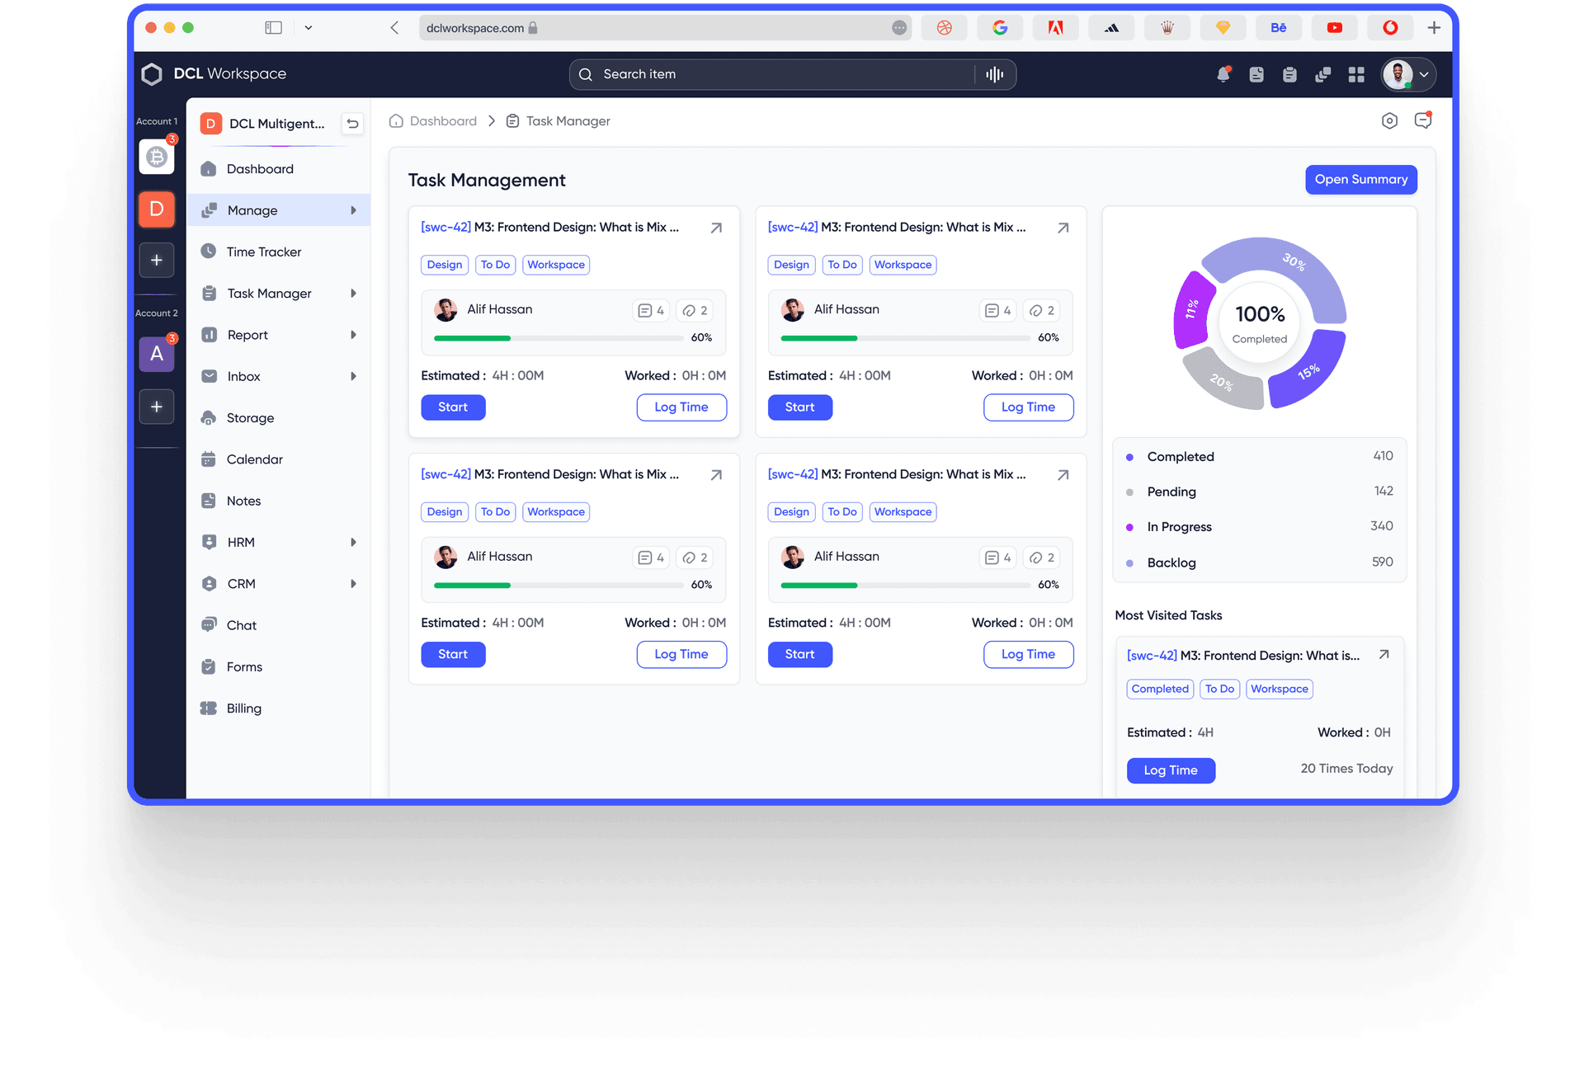Open Billing in the sidebar
This screenshot has height=1087, width=1584.
tap(279, 708)
